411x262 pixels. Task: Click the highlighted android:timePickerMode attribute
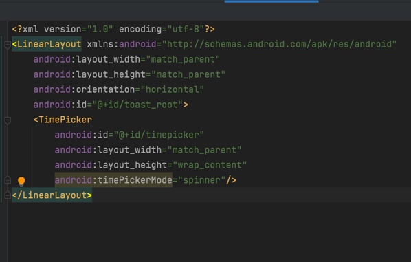tap(113, 180)
